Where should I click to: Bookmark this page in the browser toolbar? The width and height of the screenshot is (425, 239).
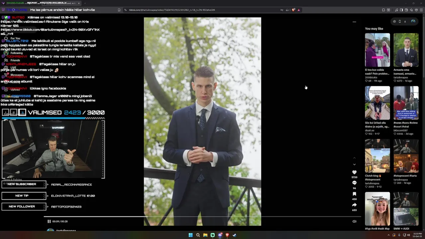point(119,10)
